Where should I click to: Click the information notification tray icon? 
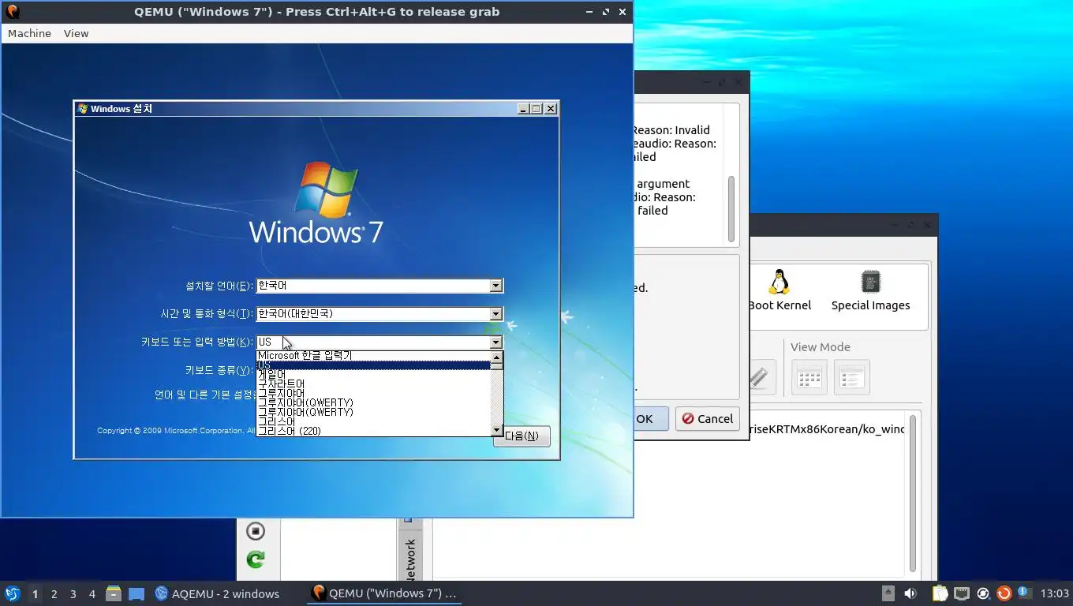point(1024,592)
